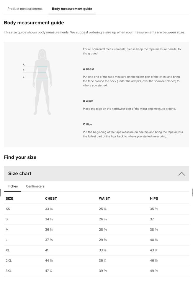Select the 3XL size row label

[9, 271]
